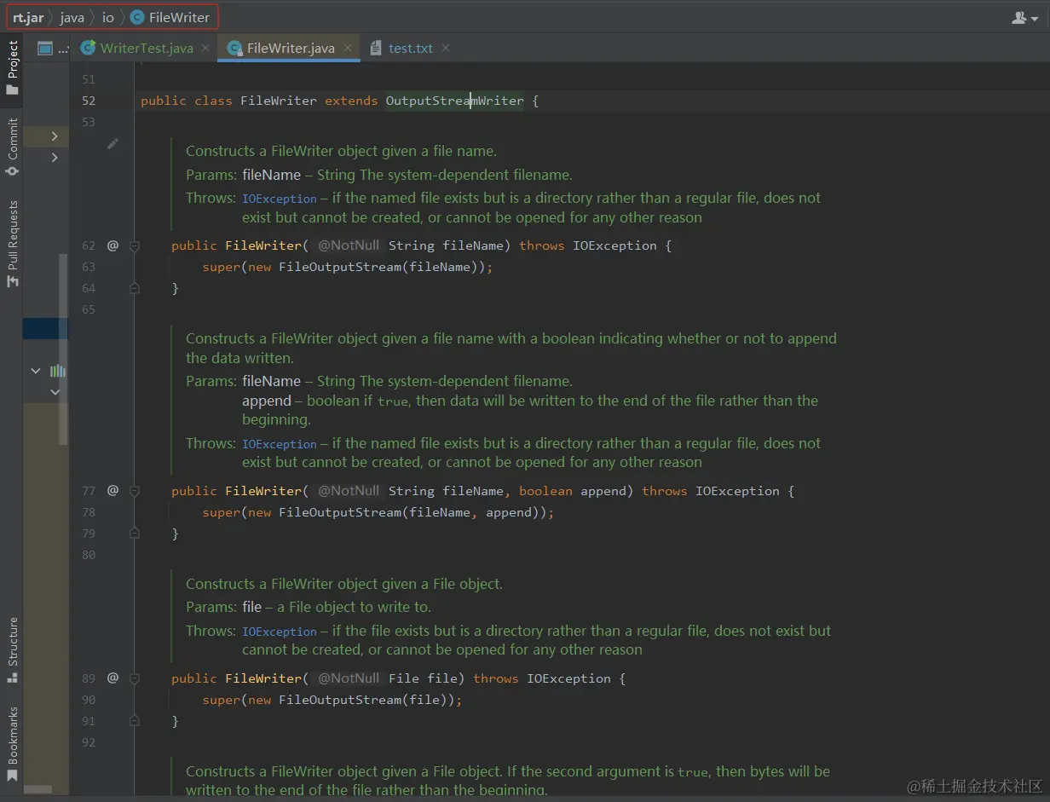Open IOException link in the append constructor doc
This screenshot has width=1050, height=802.
(280, 444)
